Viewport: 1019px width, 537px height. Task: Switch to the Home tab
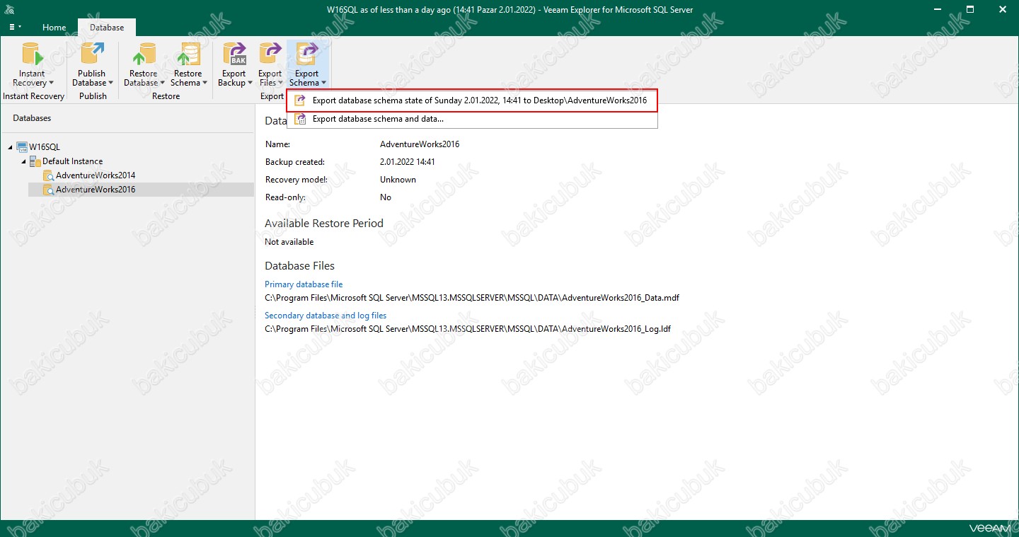coord(54,28)
